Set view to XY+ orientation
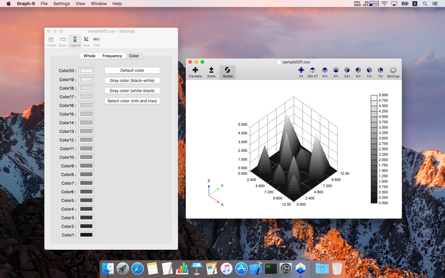 (325, 72)
